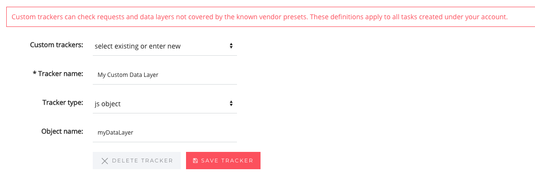Click the 'myDataLayer' value text
535x174 pixels.
click(115, 133)
